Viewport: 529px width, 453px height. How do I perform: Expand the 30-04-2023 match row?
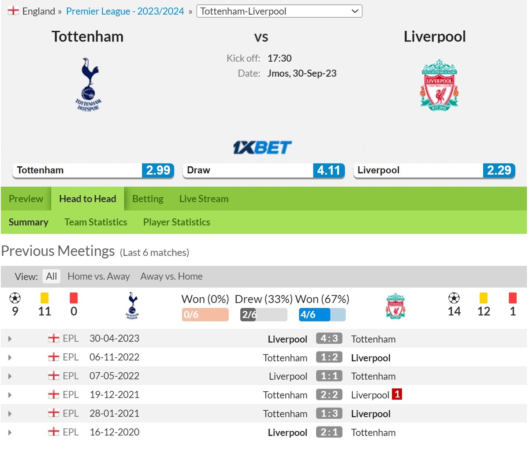pyautogui.click(x=10, y=339)
